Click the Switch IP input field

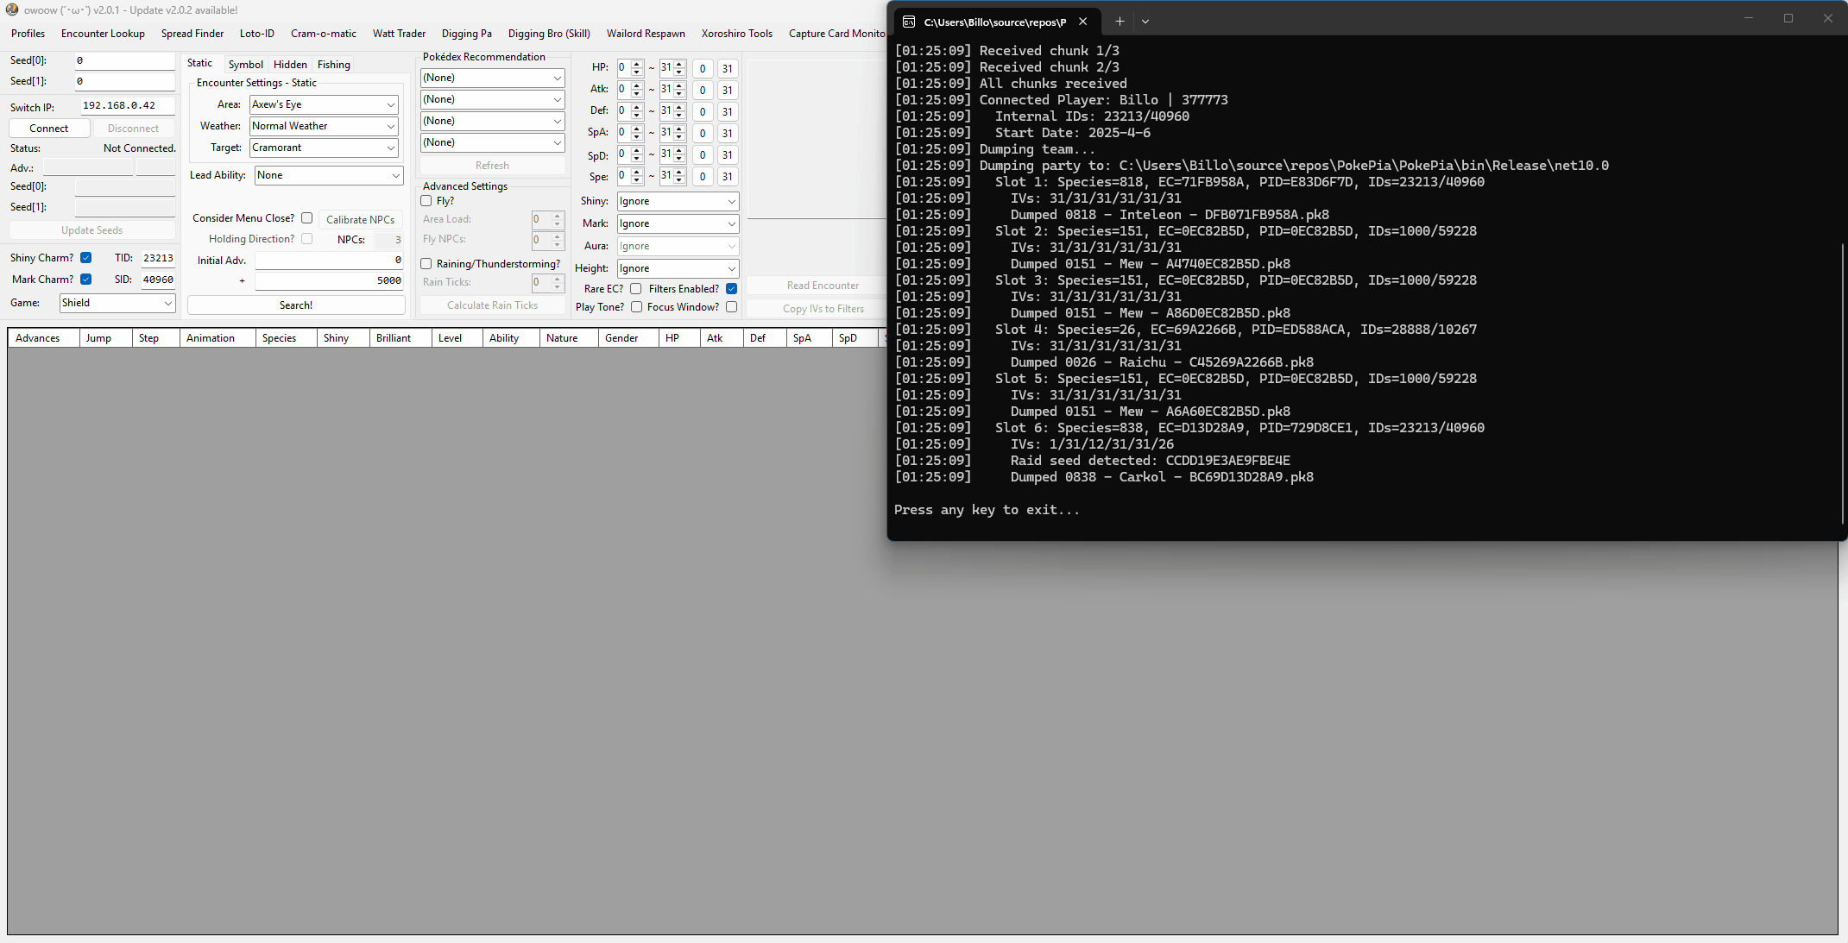coord(128,105)
